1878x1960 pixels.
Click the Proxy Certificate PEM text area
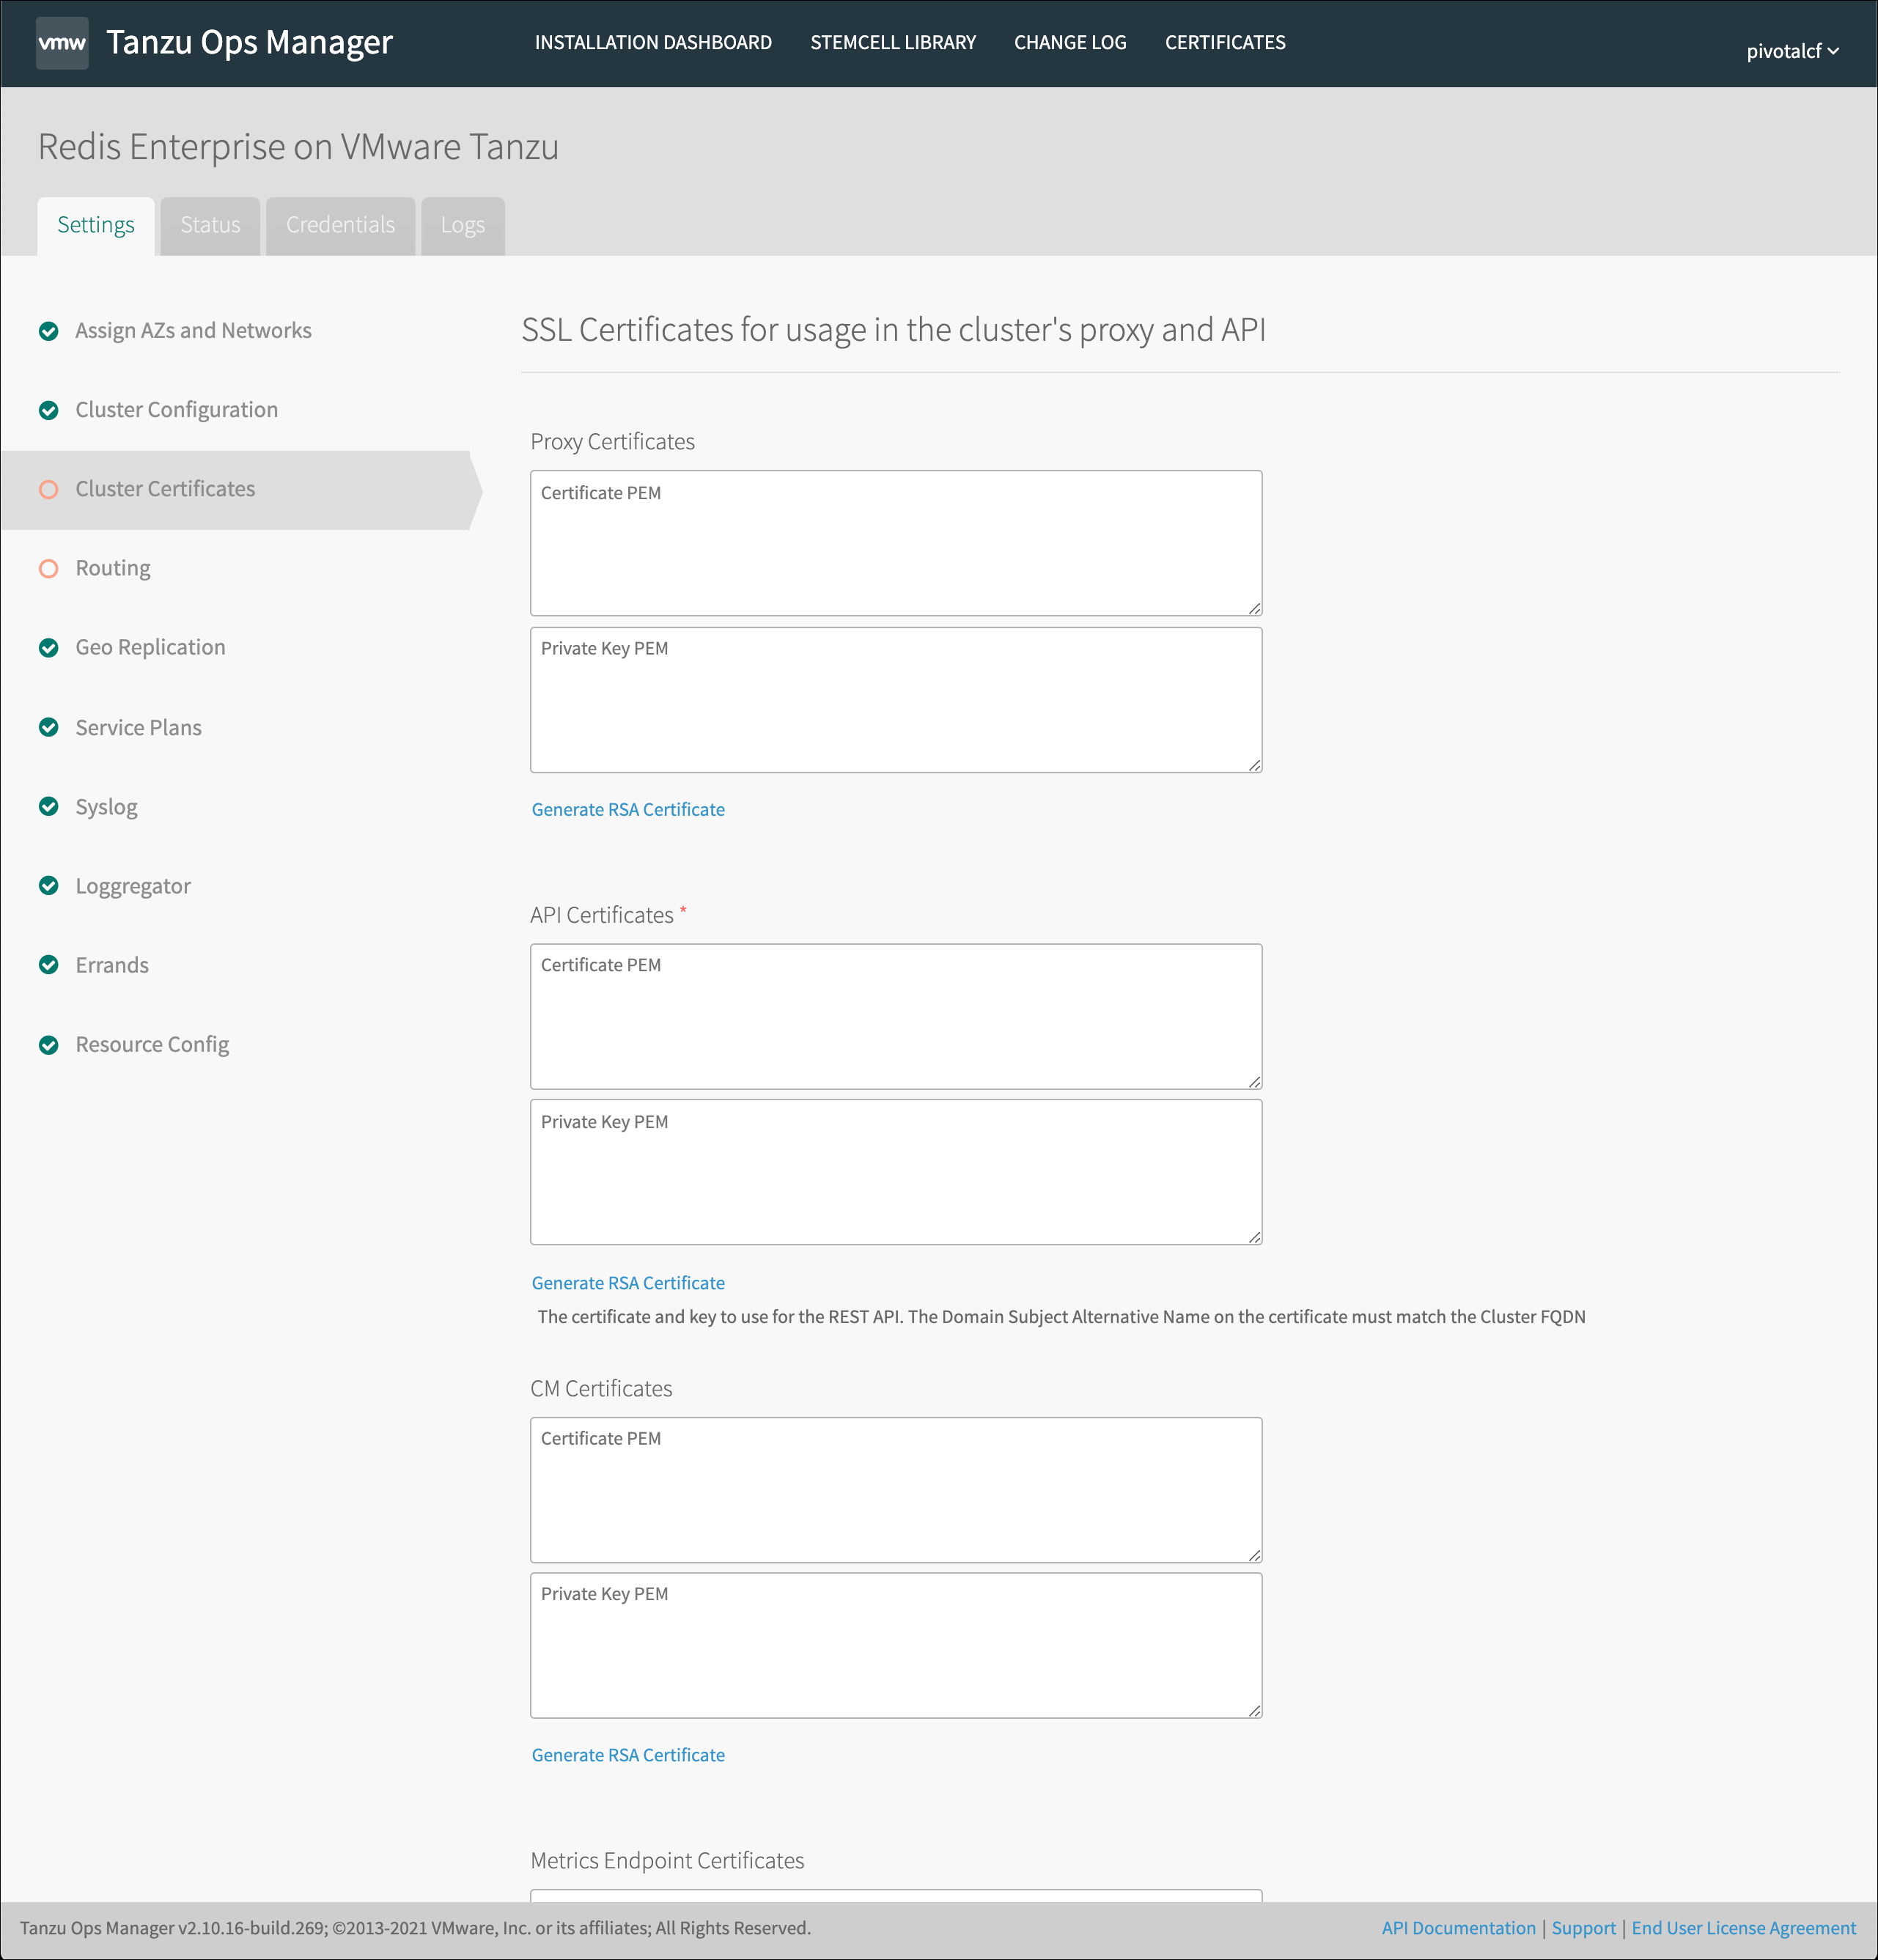click(895, 543)
